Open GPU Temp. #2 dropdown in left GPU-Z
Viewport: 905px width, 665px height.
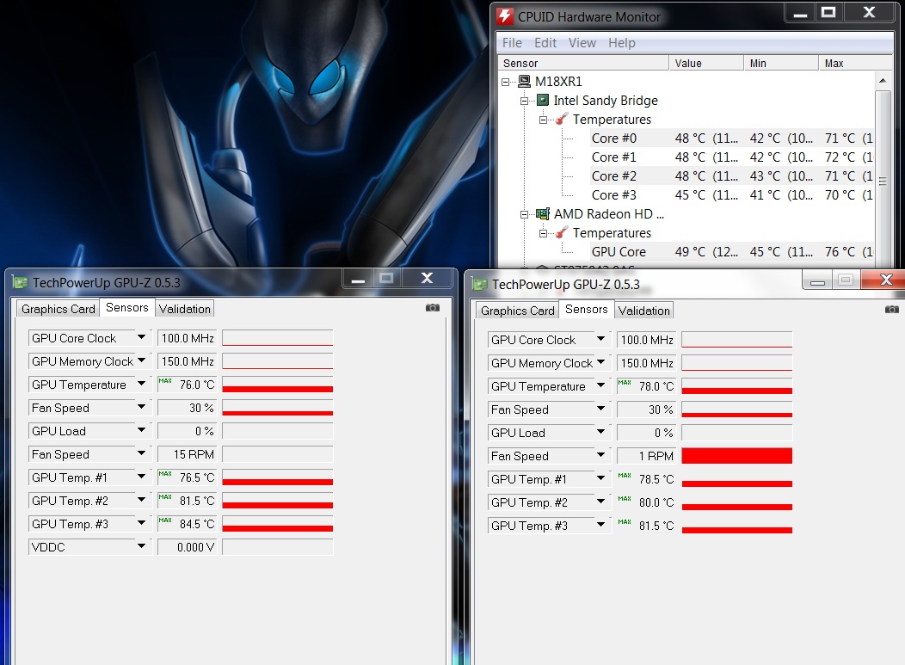[x=141, y=499]
